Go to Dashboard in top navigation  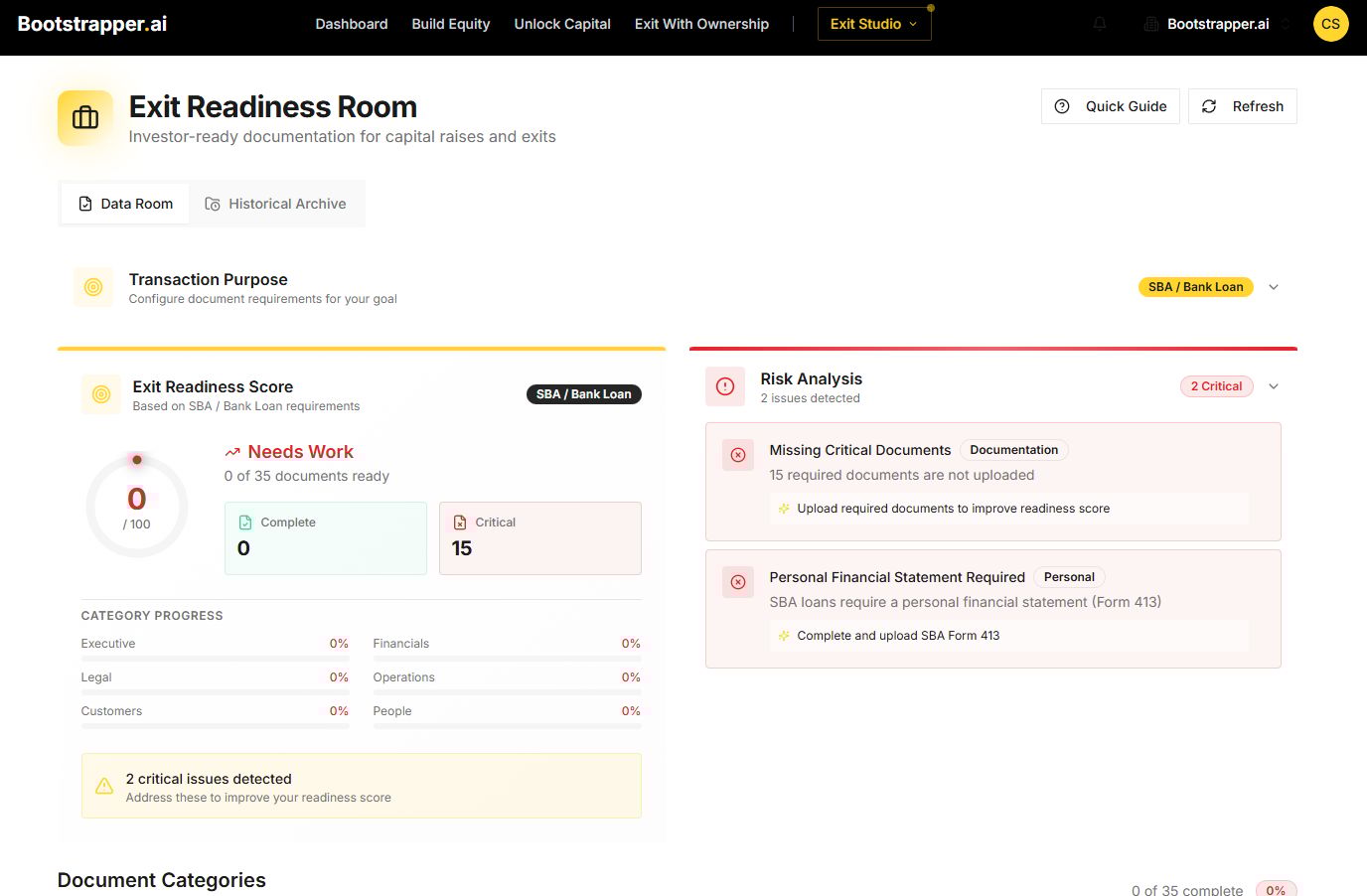pos(352,24)
